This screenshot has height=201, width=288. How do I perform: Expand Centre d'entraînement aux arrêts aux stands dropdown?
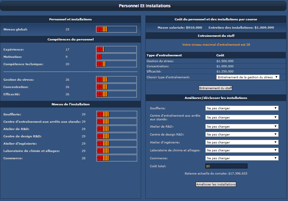[242, 117]
